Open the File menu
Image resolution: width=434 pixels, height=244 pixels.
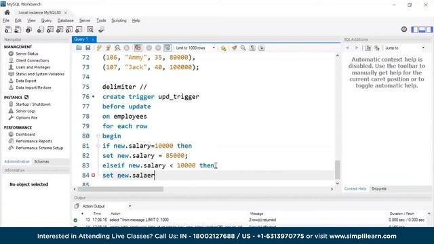point(6,20)
